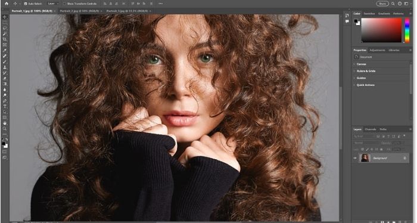The image size is (417, 223).
Task: Select the Magic Wand selection tool
Action: (x=5, y=33)
